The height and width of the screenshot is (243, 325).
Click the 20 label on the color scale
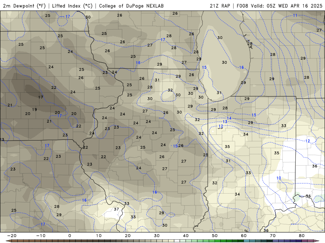point(128,236)
